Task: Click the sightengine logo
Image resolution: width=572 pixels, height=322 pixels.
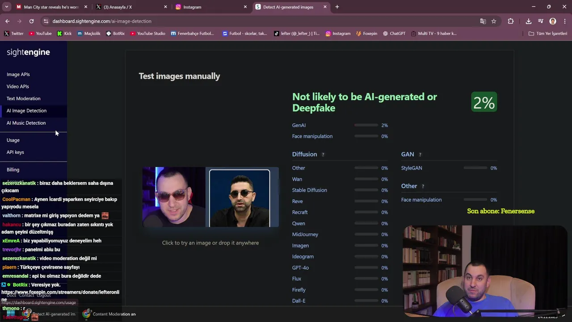Action: (28, 52)
